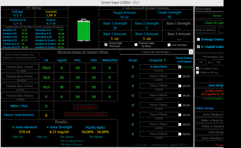
Task: Check PG based box for Flavor 6
Action: coord(180,115)
